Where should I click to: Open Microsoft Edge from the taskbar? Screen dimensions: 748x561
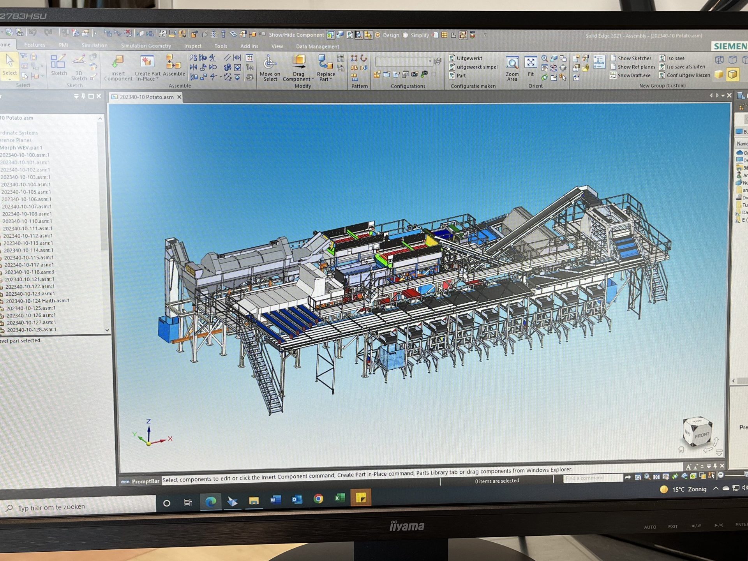210,502
